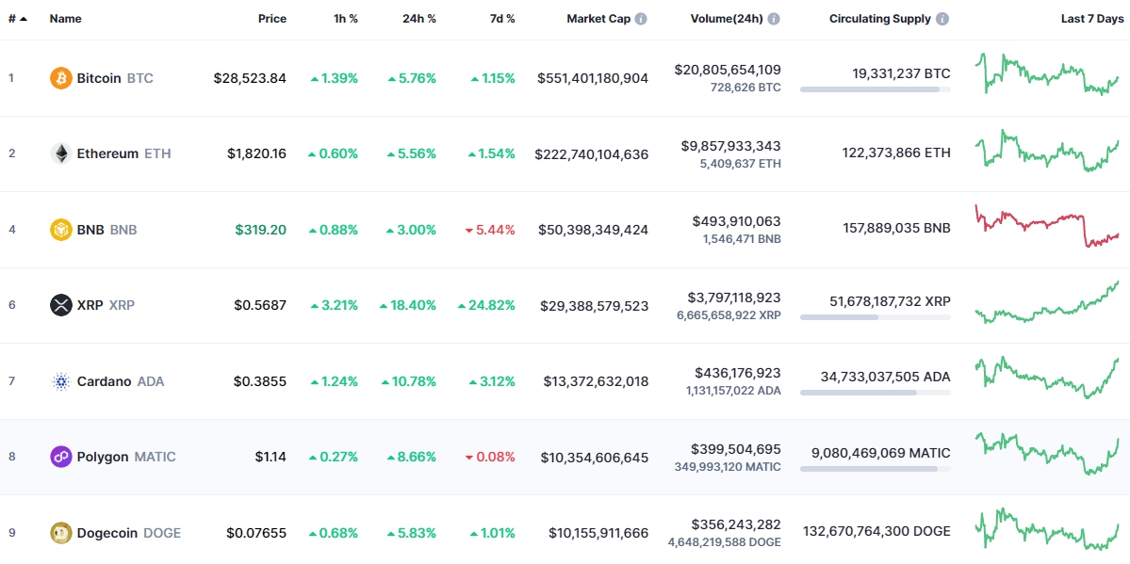This screenshot has width=1130, height=564.
Task: Click the Ethereum diamond logo
Action: tap(61, 153)
